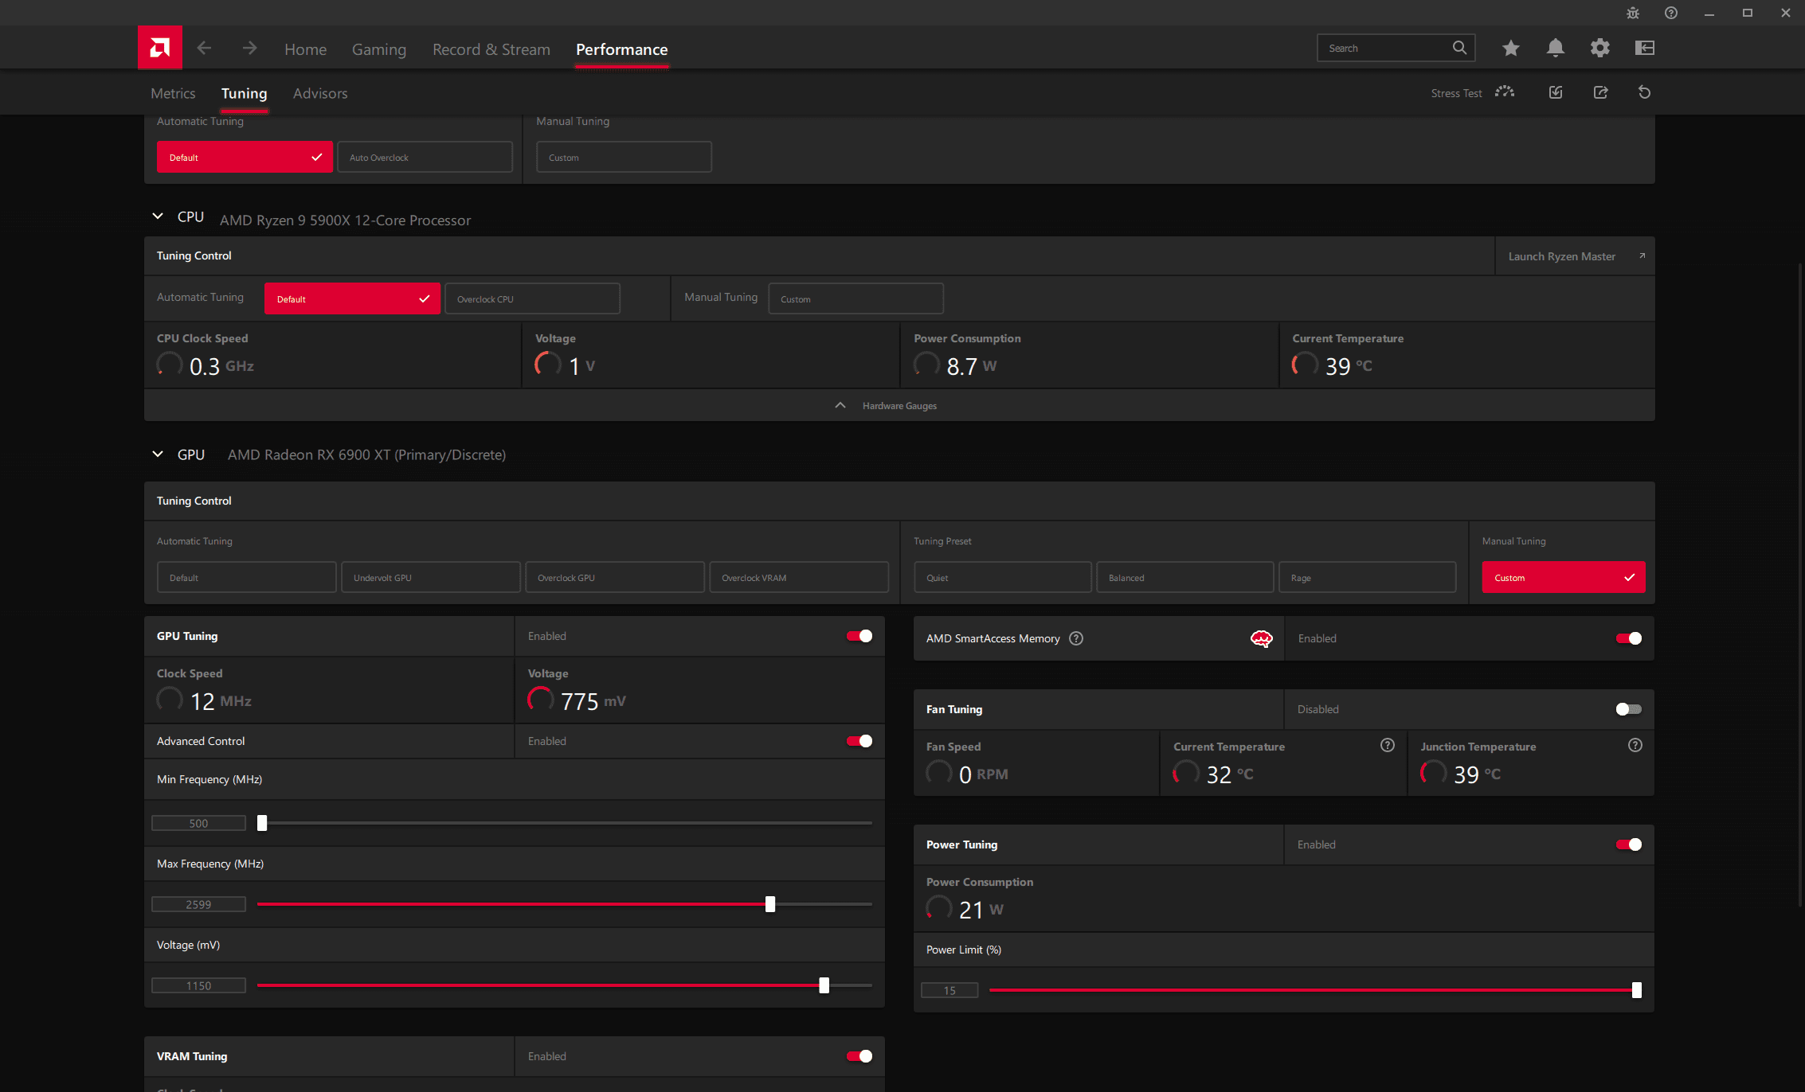Choose Quiet tuning preset
The height and width of the screenshot is (1092, 1805).
pos(1002,577)
